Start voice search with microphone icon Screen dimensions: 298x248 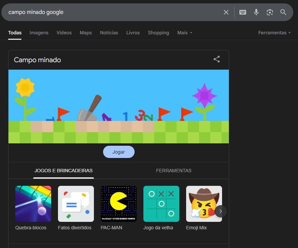click(256, 12)
